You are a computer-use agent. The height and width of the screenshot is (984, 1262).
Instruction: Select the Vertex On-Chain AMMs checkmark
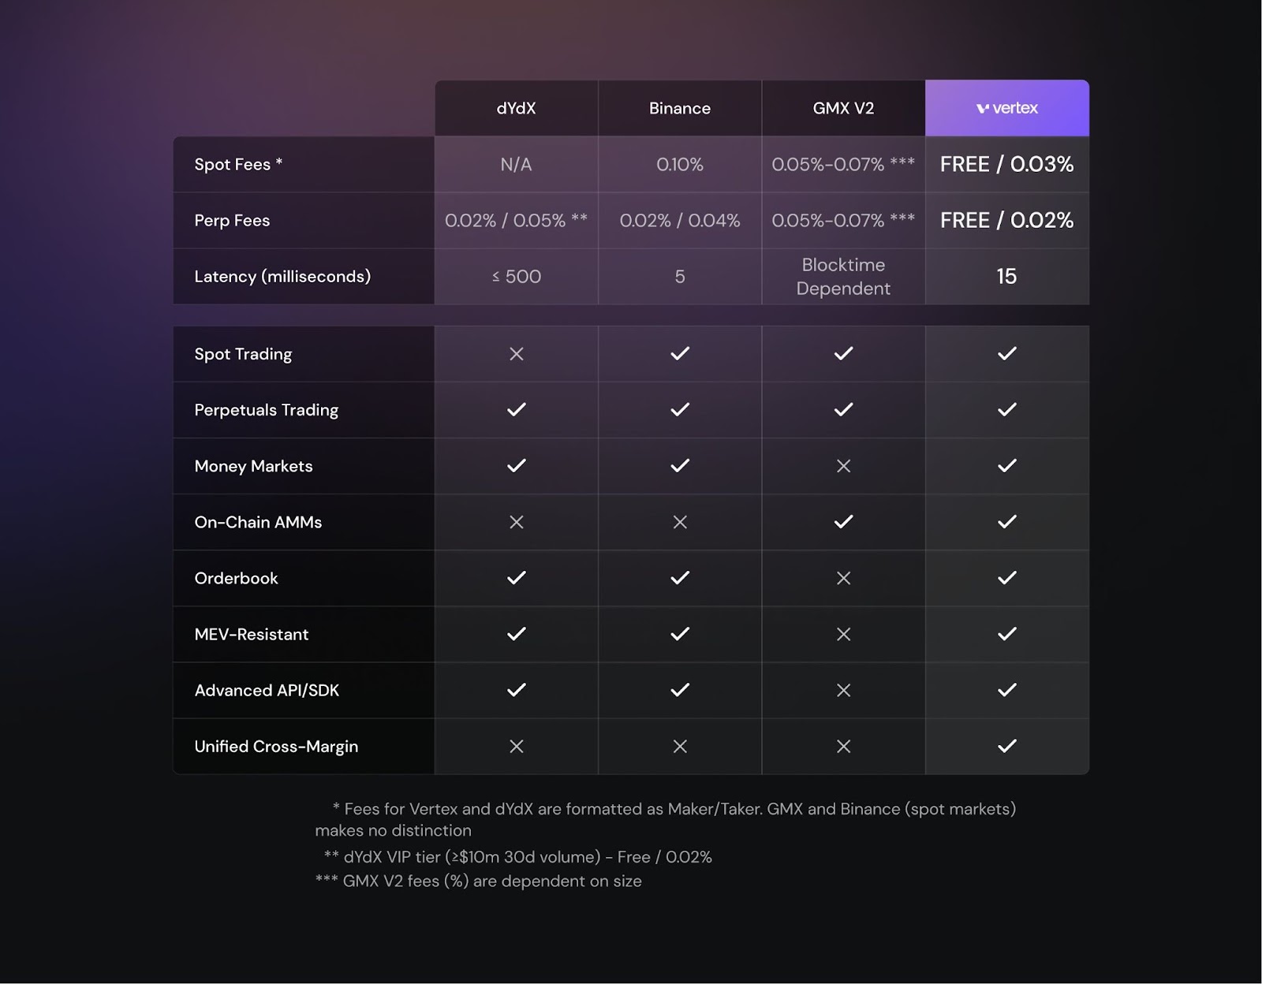click(x=1007, y=522)
